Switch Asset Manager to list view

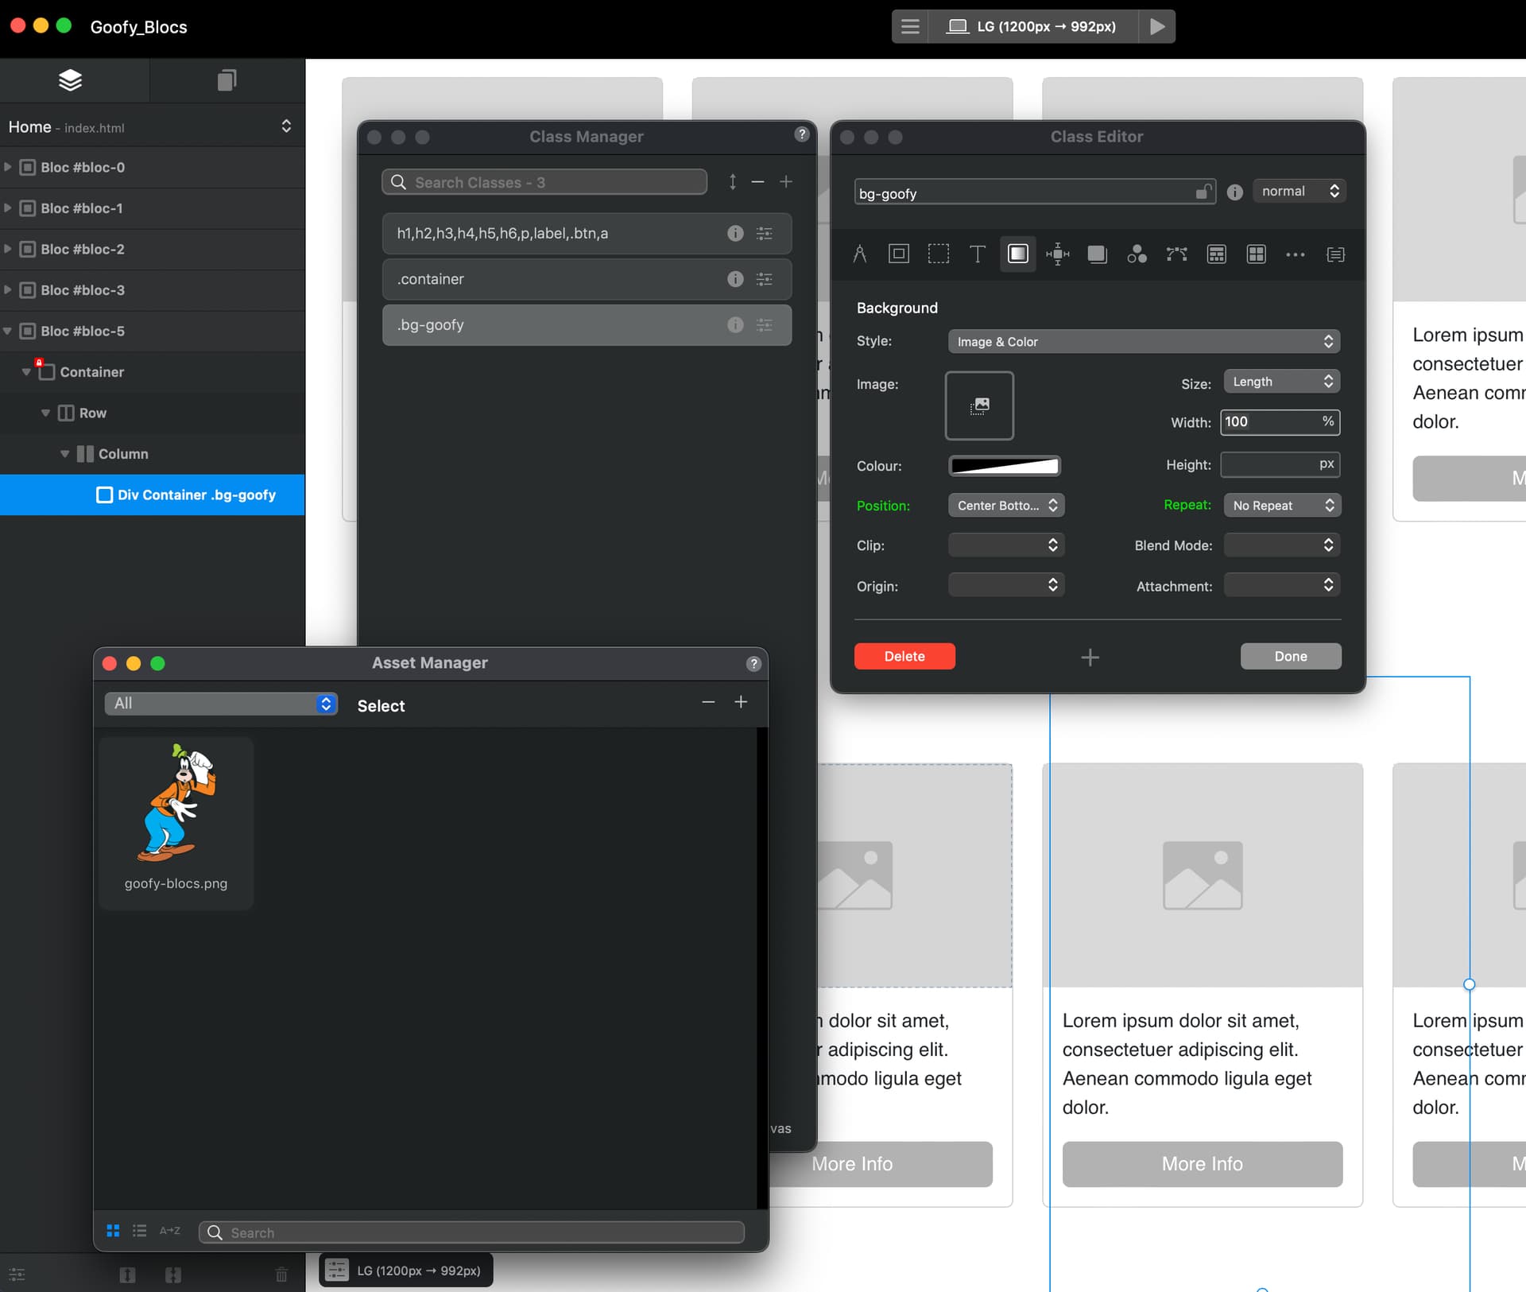[x=140, y=1231]
